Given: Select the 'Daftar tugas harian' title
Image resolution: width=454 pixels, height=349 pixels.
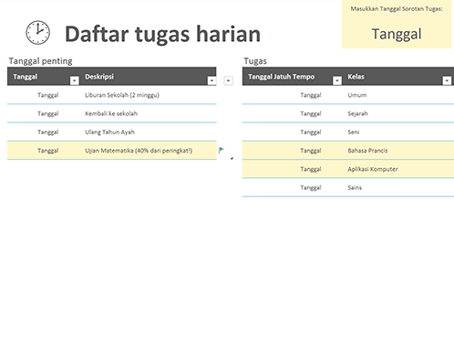Looking at the screenshot, I should [x=162, y=34].
